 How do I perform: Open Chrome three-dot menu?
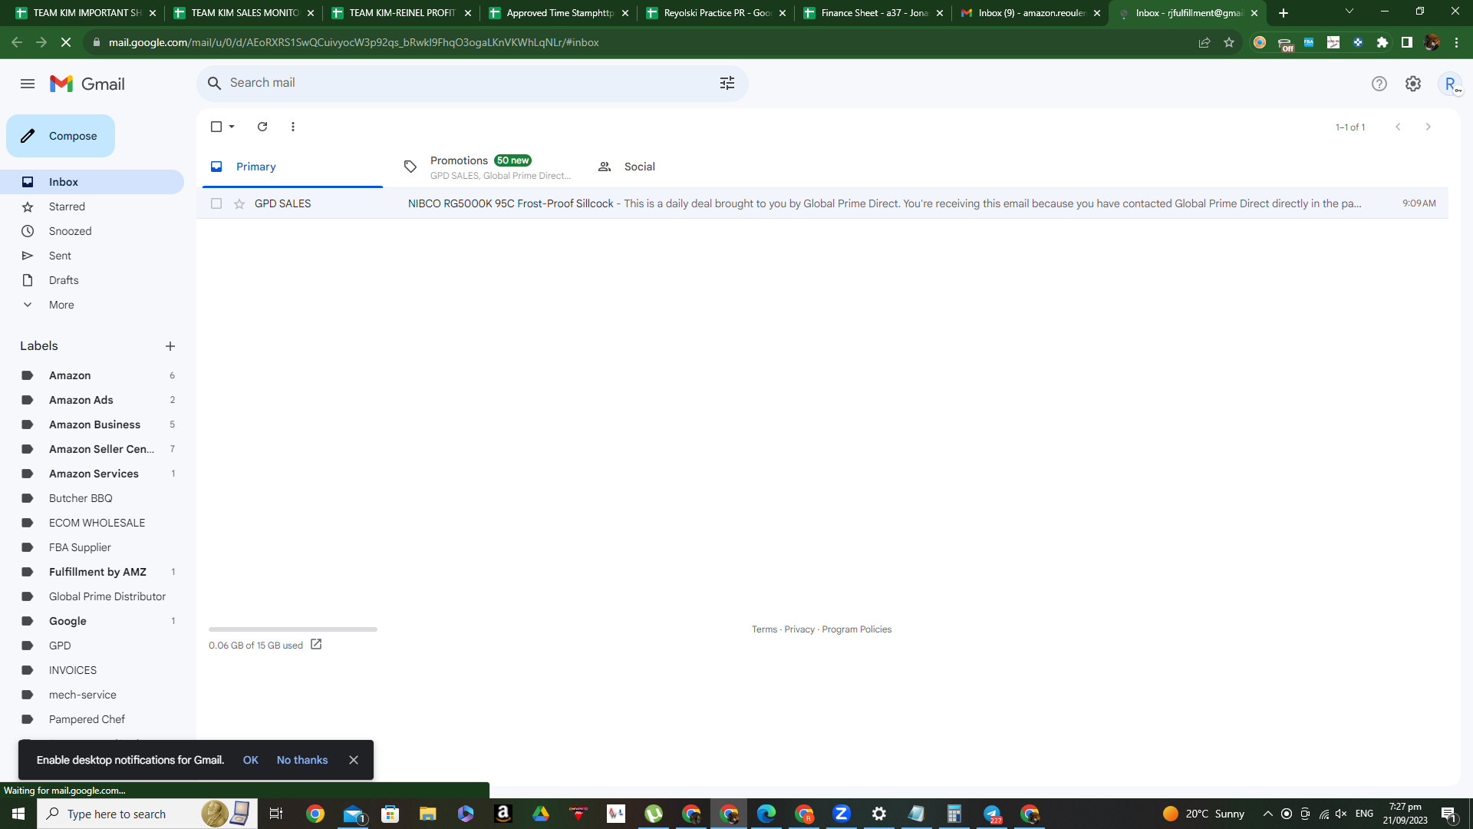tap(1457, 42)
